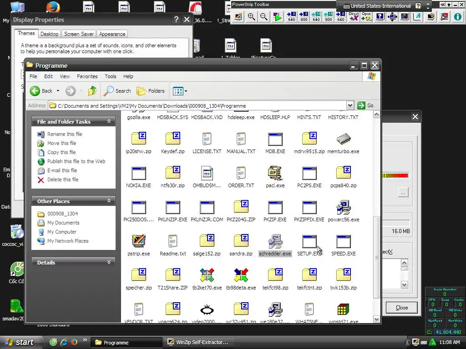Click the green info icon in PowerStrip Toolbar

pos(458,17)
